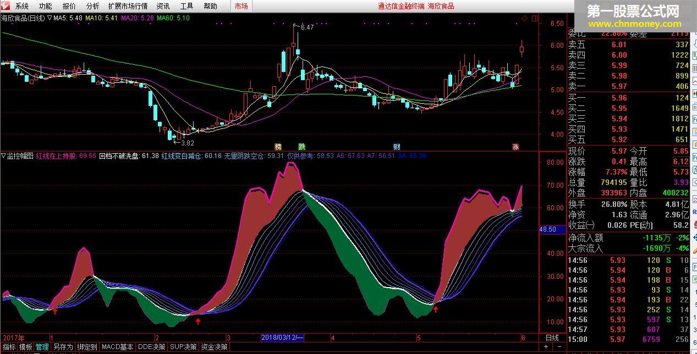The image size is (697, 354).
Task: Click the 卖四 order row at 6.00
Action: pyautogui.click(x=628, y=55)
